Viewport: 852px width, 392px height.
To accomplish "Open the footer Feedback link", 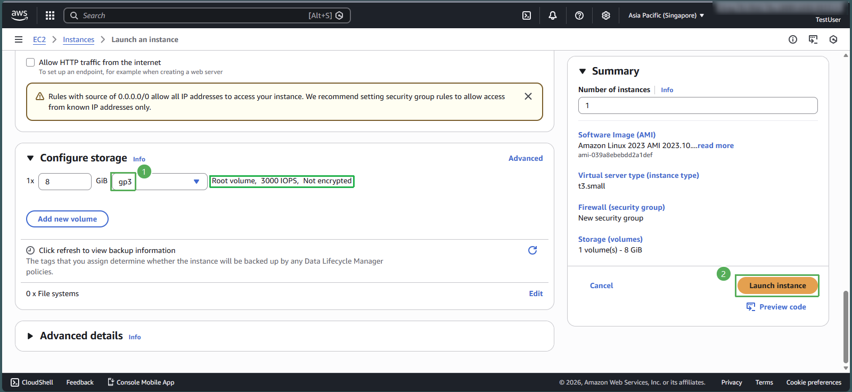I will tap(80, 382).
